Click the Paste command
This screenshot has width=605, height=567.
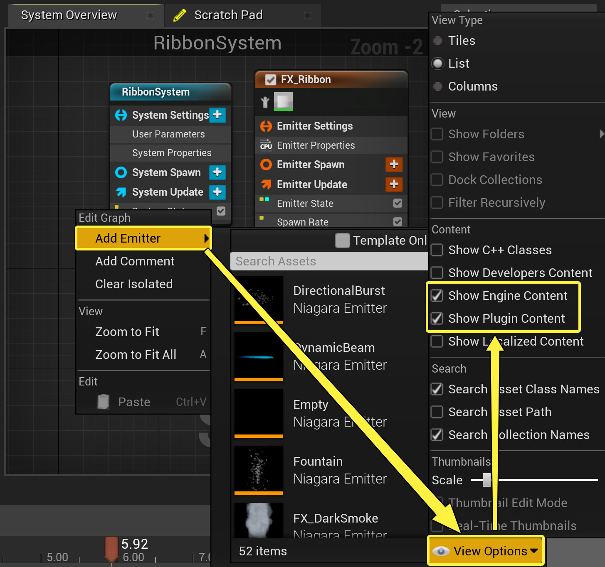(134, 401)
